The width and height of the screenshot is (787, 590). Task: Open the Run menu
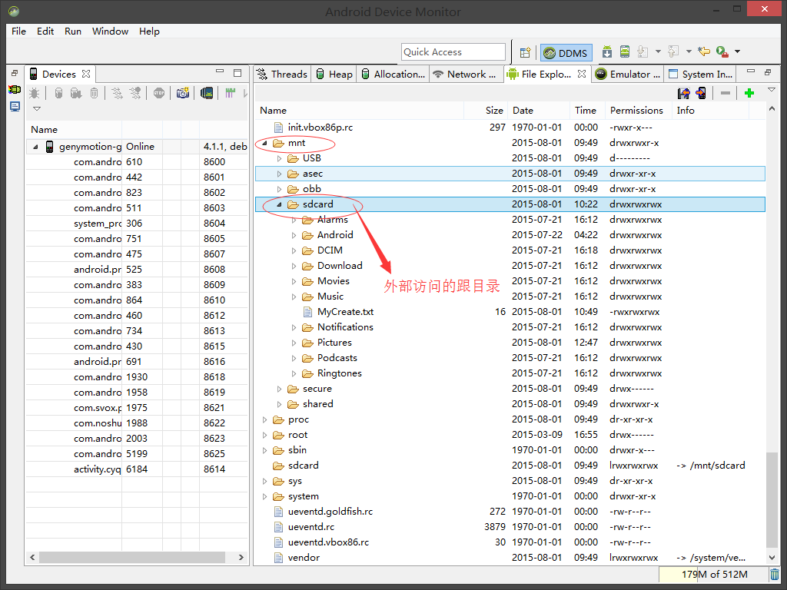[73, 31]
